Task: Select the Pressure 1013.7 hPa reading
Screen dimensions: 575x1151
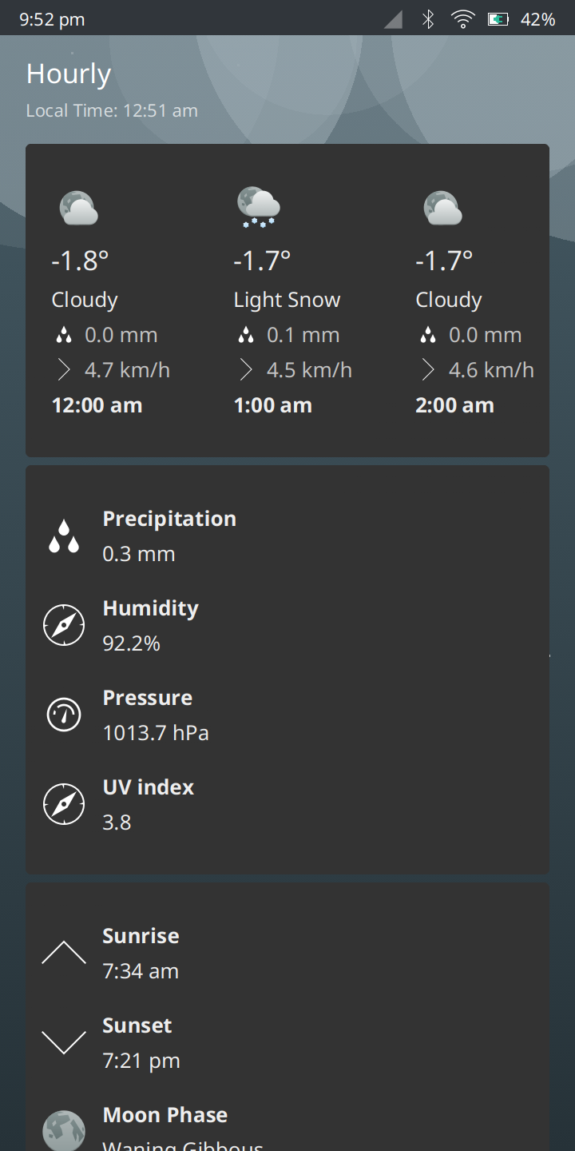Action: click(x=156, y=732)
